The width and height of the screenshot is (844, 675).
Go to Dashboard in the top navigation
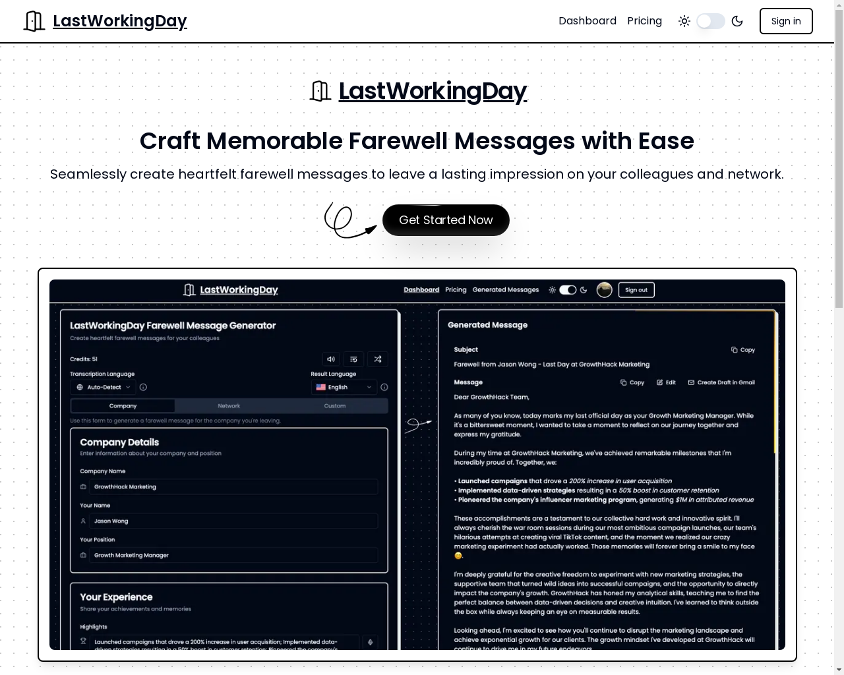(588, 21)
